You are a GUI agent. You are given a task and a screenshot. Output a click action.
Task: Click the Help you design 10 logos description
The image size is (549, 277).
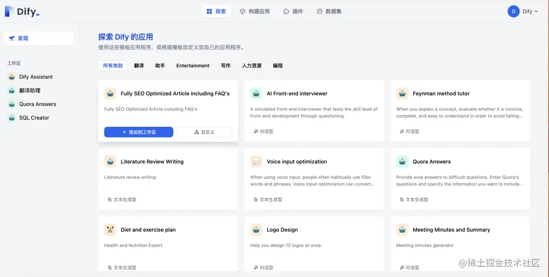(x=286, y=245)
